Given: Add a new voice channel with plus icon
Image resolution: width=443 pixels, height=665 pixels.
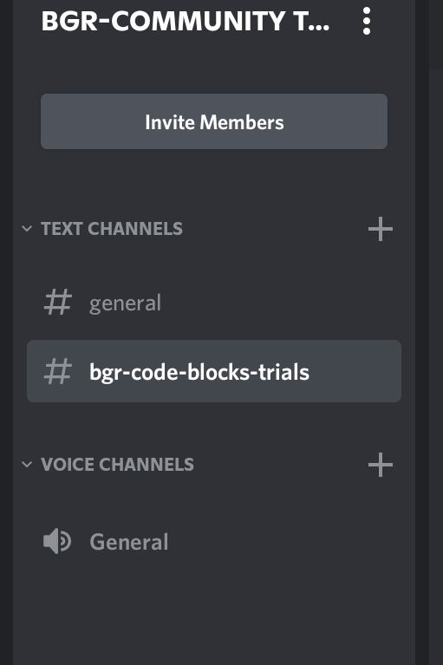Looking at the screenshot, I should (x=381, y=465).
